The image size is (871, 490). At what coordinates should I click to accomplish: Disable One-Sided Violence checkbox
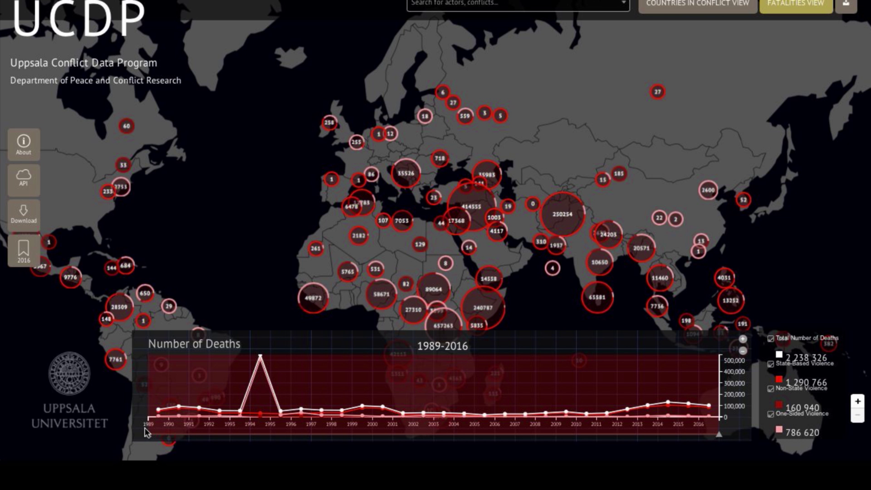click(770, 414)
